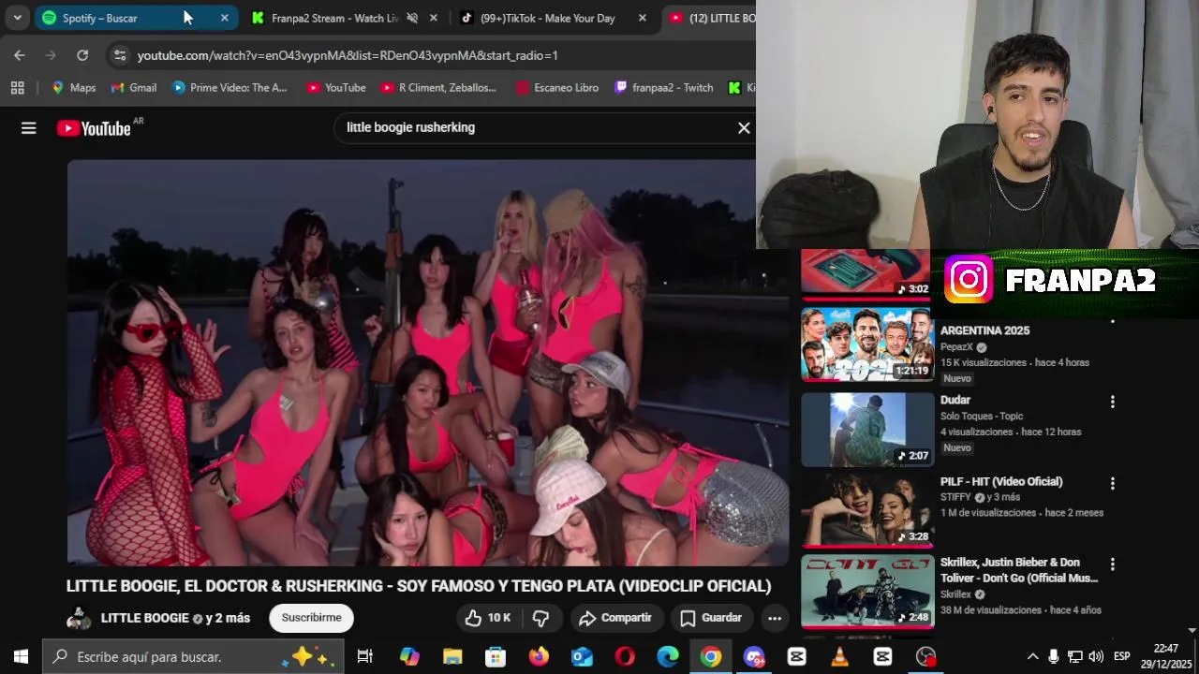Open Task View in taskbar
The height and width of the screenshot is (674, 1199).
click(x=365, y=657)
